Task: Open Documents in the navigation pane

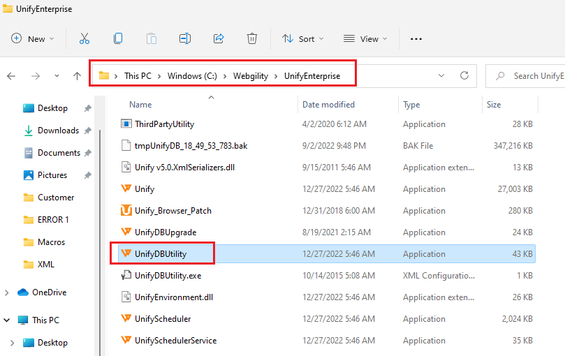Action: click(59, 153)
